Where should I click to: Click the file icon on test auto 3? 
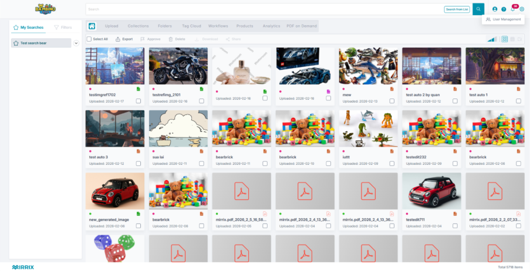coord(139,151)
